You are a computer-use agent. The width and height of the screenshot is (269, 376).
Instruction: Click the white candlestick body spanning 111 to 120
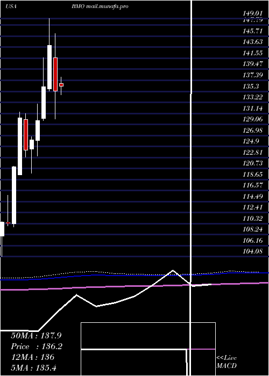(14, 195)
